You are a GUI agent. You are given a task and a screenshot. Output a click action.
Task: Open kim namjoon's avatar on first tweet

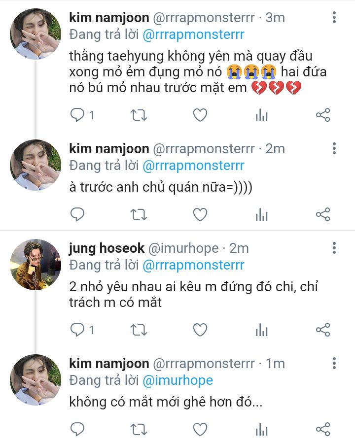tap(35, 34)
